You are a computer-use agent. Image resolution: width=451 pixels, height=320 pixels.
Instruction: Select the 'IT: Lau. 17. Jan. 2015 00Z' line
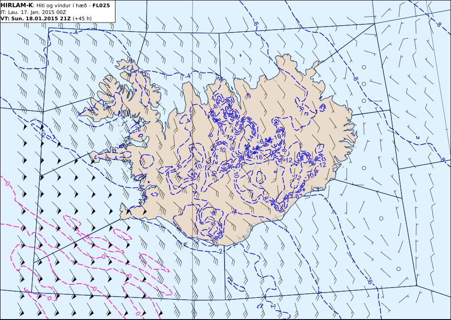tap(33, 12)
